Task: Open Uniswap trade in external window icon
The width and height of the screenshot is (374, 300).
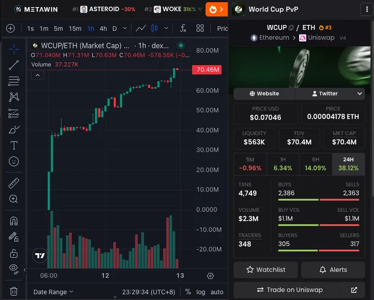Action: (354, 290)
